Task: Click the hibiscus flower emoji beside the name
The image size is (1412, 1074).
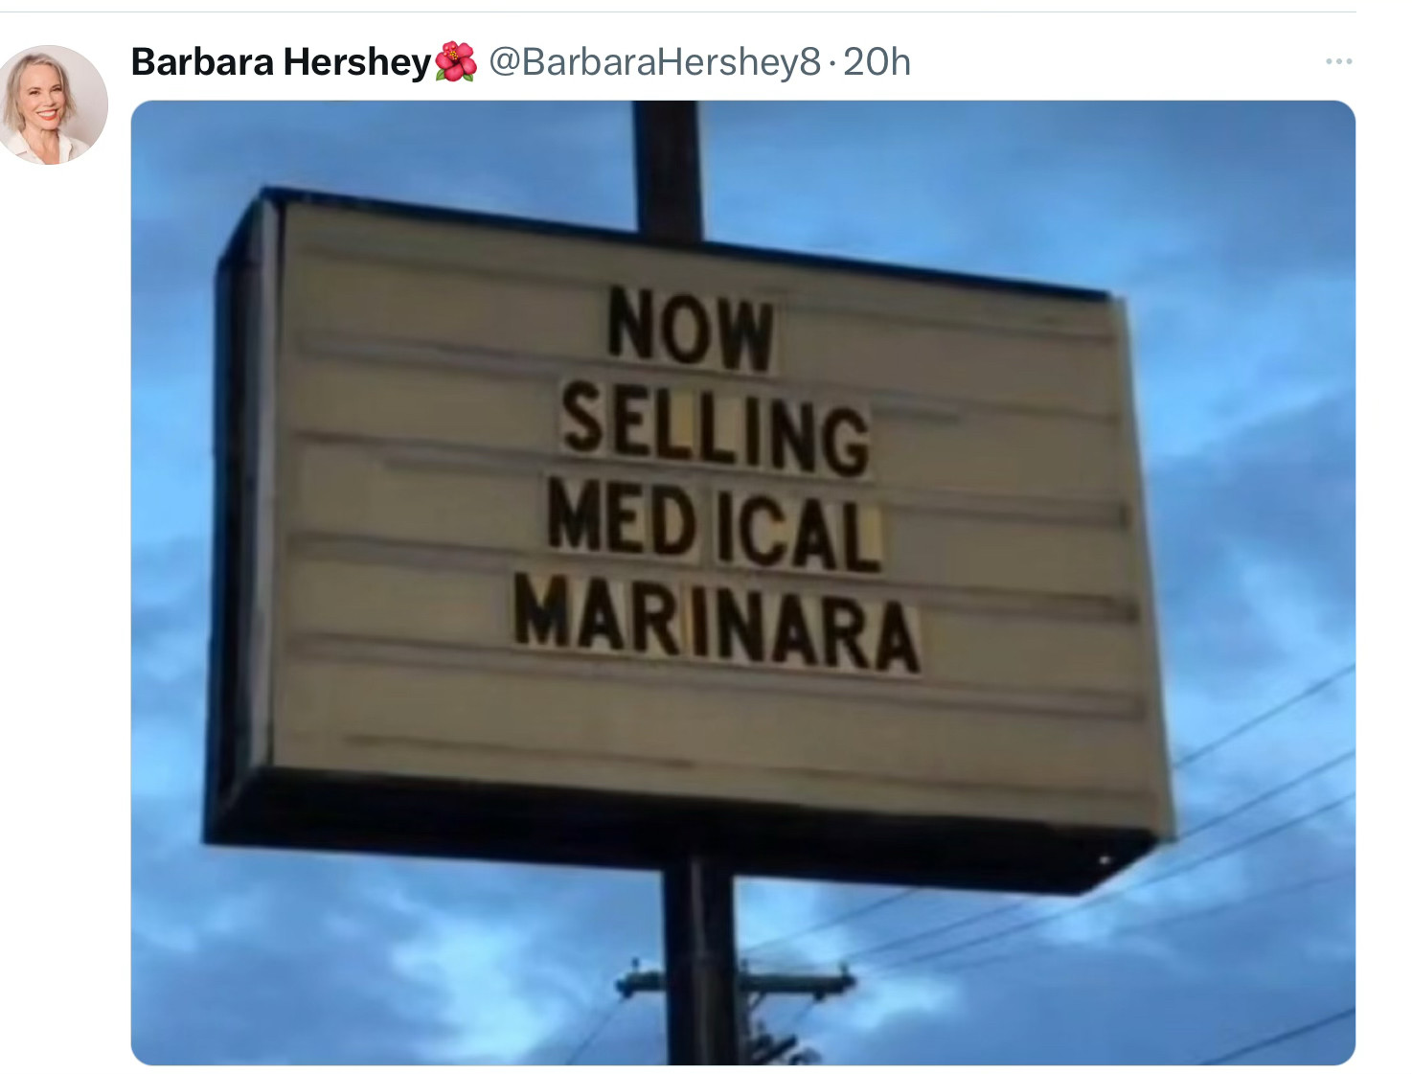Action: click(456, 62)
